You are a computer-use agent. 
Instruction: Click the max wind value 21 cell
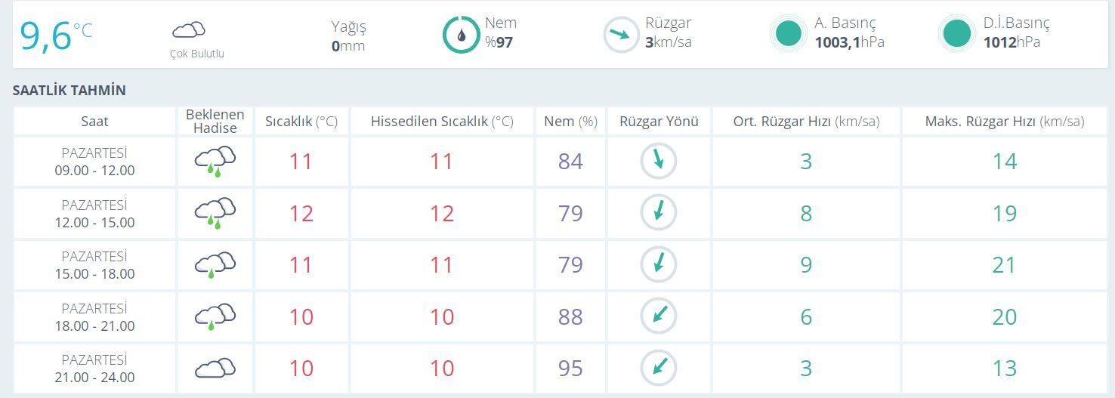(1004, 265)
